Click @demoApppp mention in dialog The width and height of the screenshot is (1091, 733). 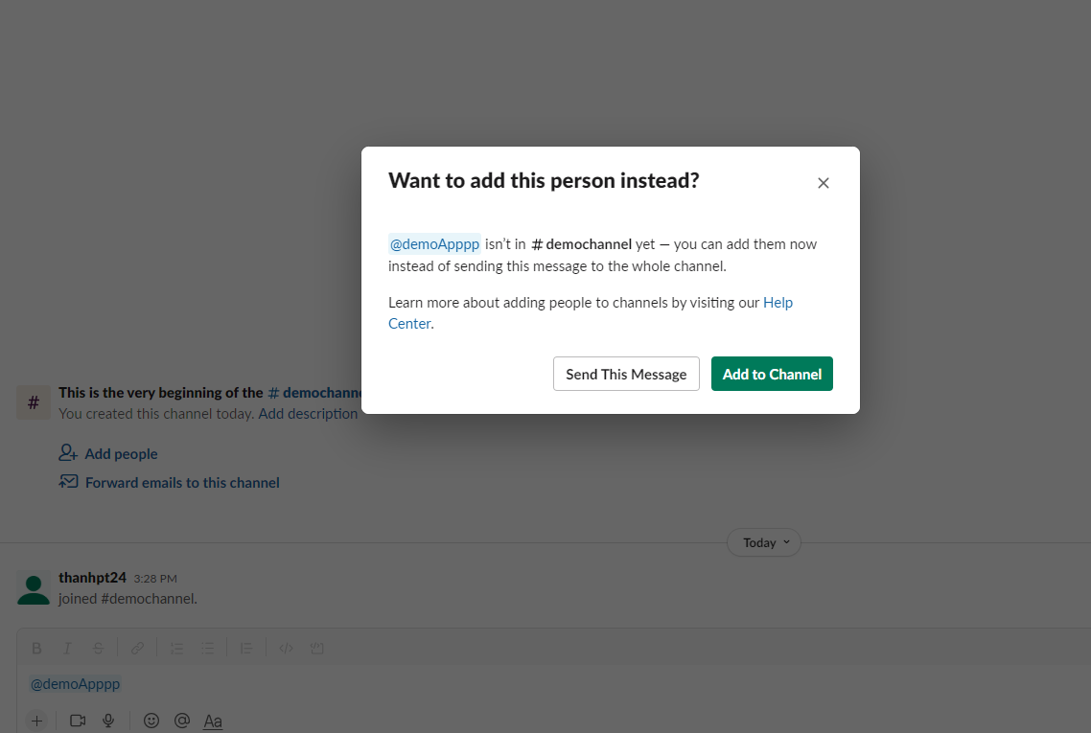pyautogui.click(x=434, y=244)
